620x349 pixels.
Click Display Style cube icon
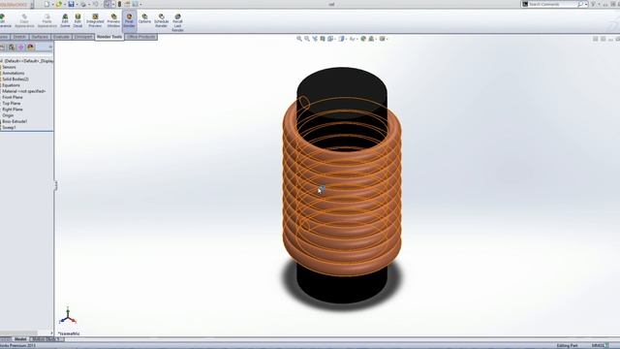[x=341, y=39]
